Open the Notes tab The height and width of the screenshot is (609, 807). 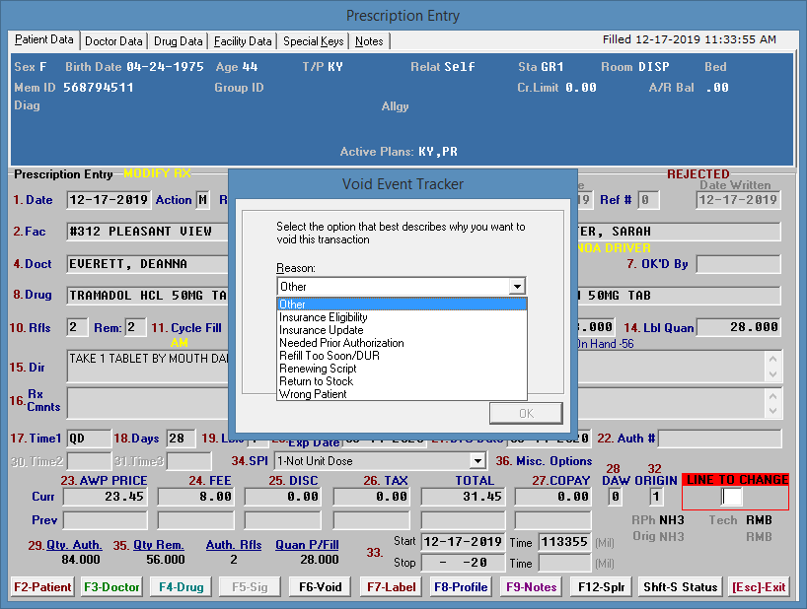click(369, 41)
